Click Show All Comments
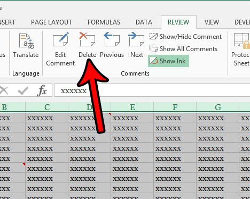 [183, 49]
